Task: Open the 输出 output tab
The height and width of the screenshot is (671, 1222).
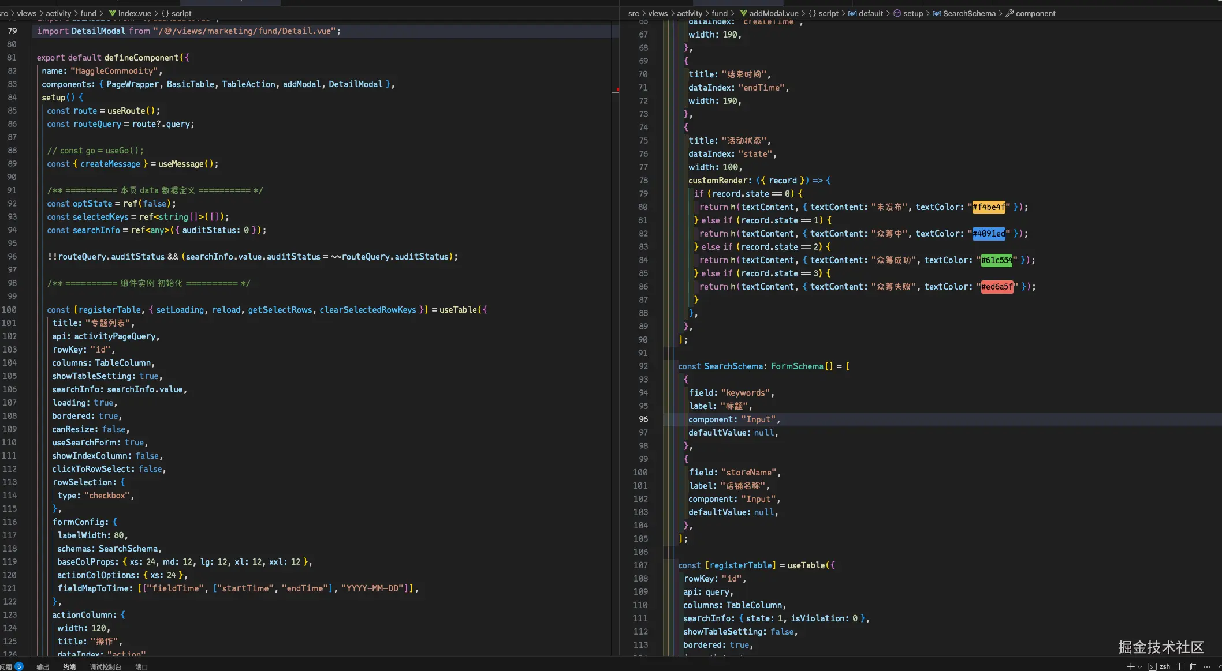Action: (43, 666)
